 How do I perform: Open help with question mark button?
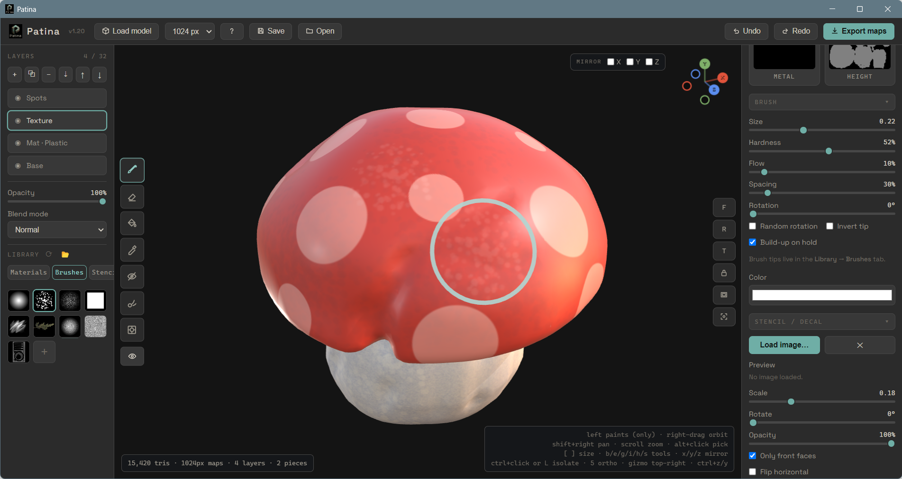[x=232, y=31]
